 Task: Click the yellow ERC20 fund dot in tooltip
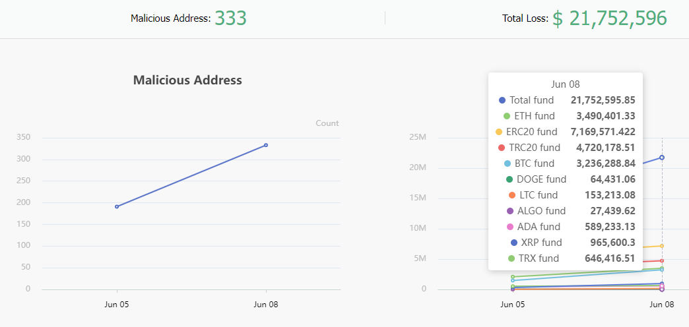tap(499, 132)
